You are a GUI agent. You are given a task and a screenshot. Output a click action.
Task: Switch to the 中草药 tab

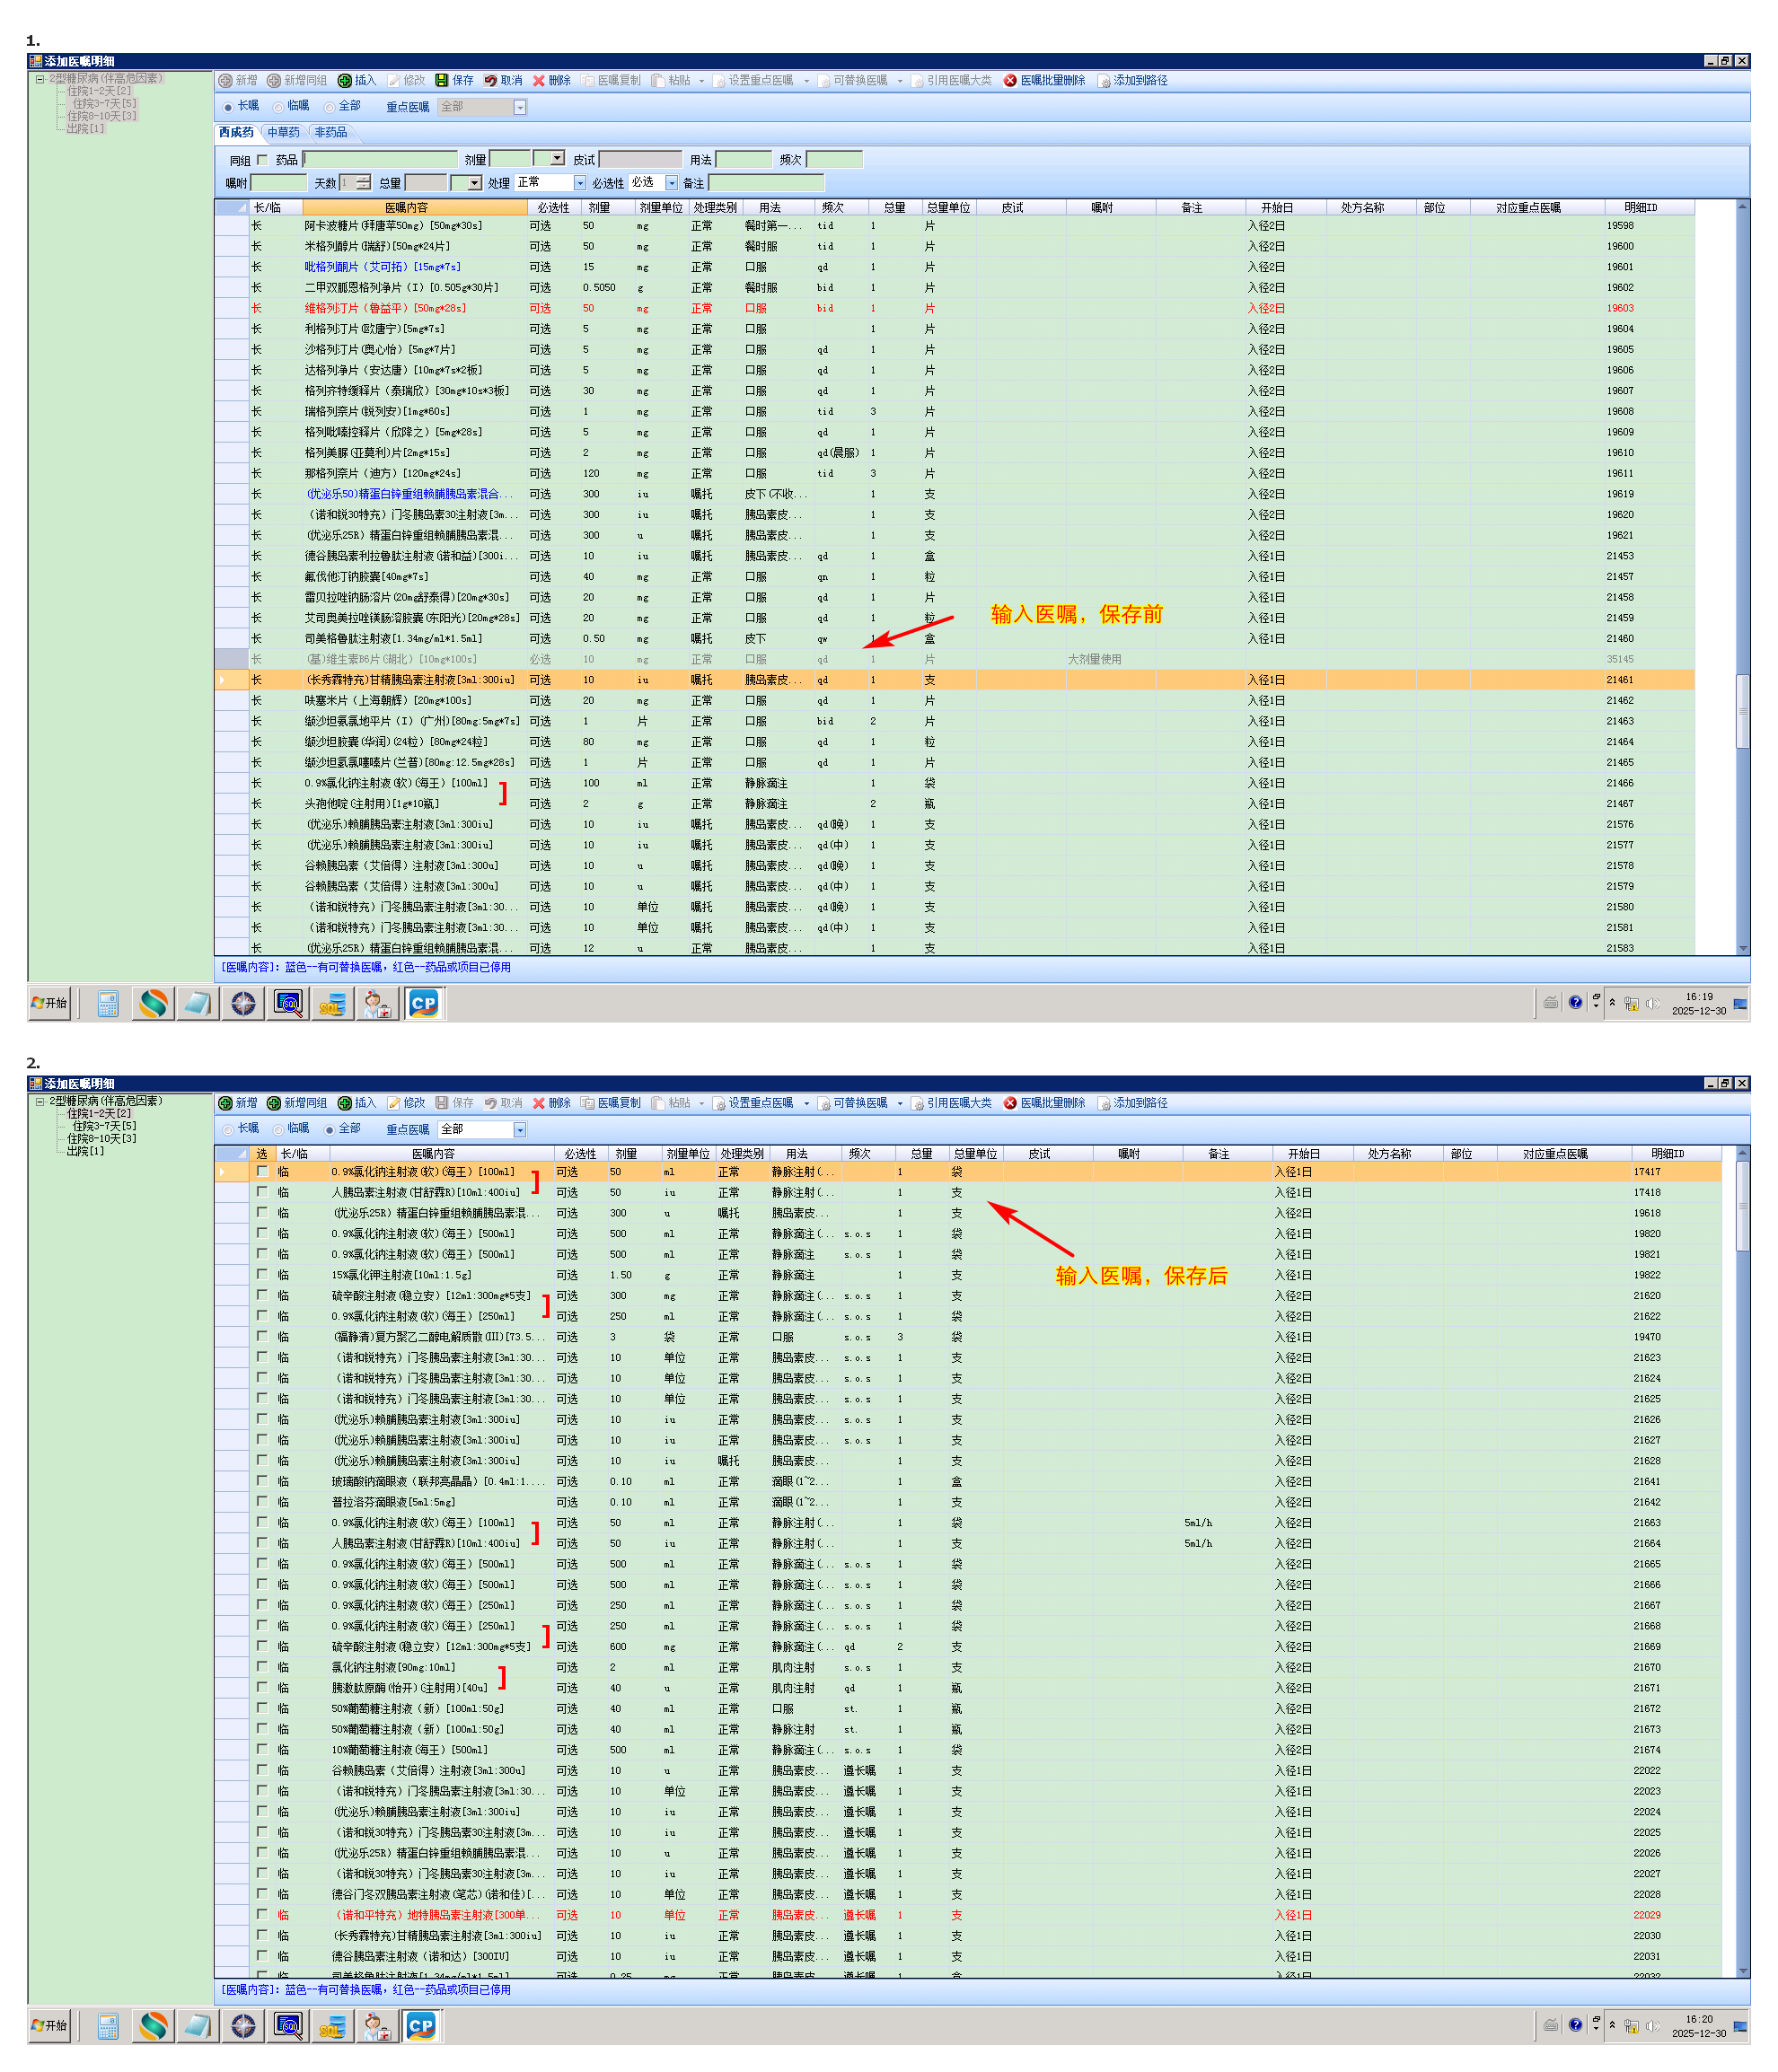283,133
